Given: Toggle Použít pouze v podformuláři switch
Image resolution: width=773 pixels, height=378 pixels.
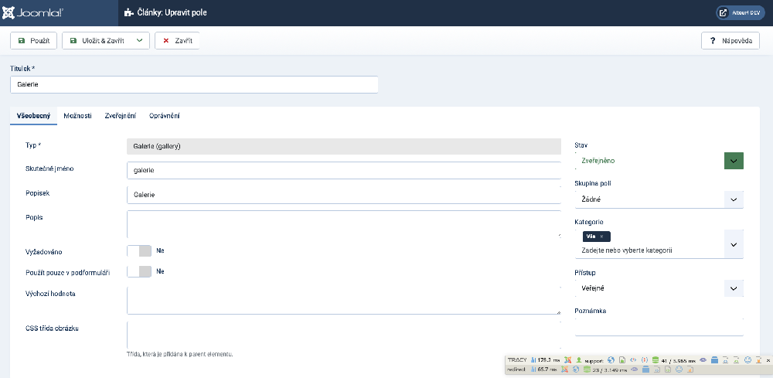Looking at the screenshot, I should coord(139,271).
